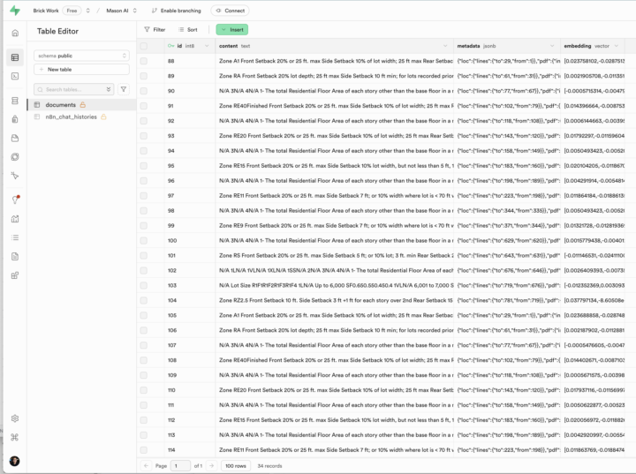Open user profile avatar
Screen dimensions: 636x474
coord(15,461)
